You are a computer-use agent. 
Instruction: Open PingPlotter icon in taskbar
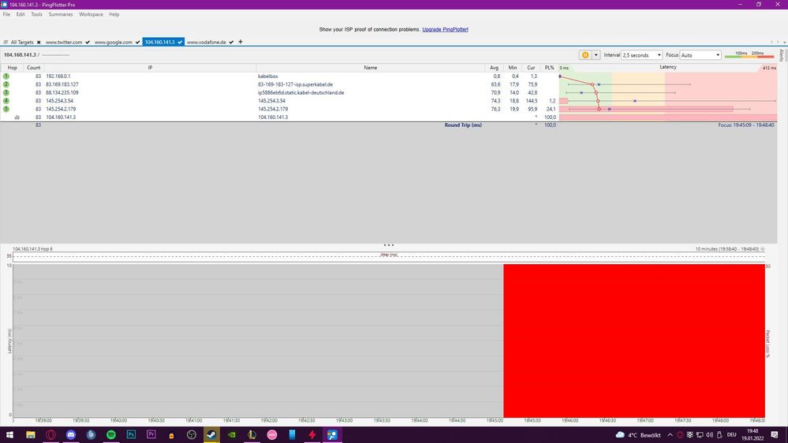click(332, 434)
